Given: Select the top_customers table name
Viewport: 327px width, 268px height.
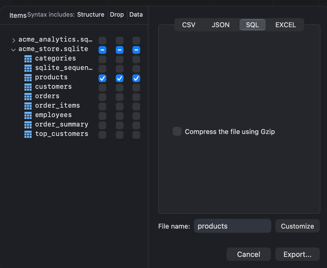Looking at the screenshot, I should [62, 134].
